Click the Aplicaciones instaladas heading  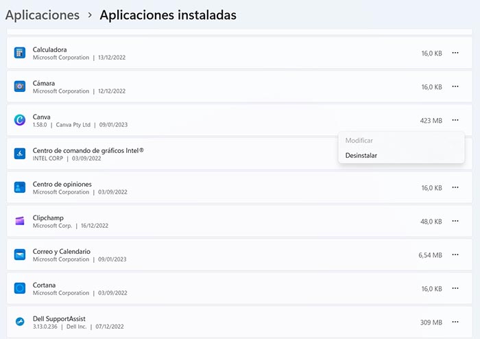point(168,15)
